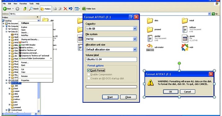Viewport: 222px width, 116px height.
Task: Select the ubninit file icon
Action: tap(185, 39)
